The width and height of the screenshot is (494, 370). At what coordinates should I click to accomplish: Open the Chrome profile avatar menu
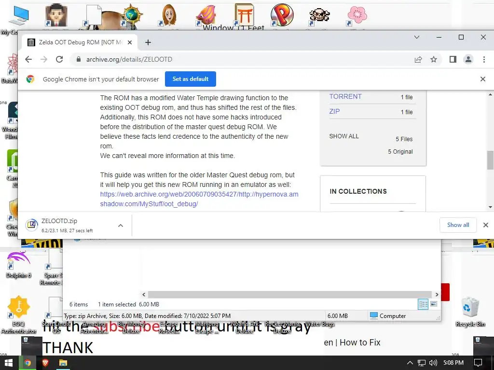tap(468, 59)
